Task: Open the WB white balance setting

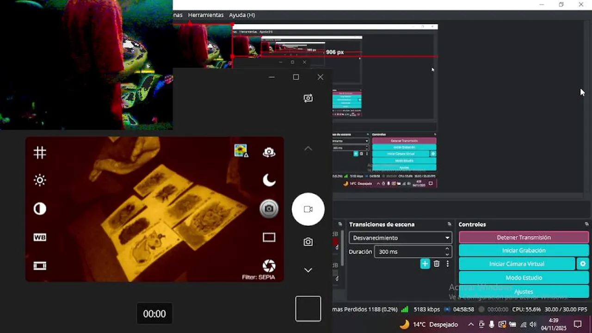Action: point(40,237)
